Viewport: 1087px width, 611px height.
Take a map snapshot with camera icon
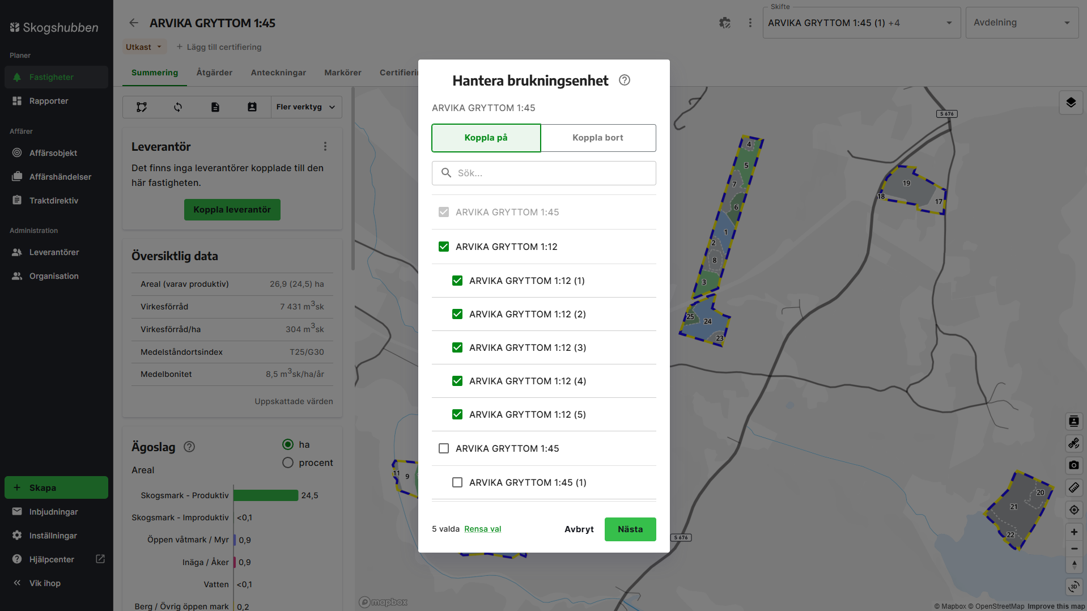(x=1074, y=465)
